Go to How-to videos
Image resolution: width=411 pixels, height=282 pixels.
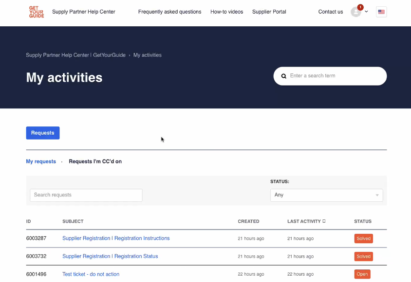[226, 12]
